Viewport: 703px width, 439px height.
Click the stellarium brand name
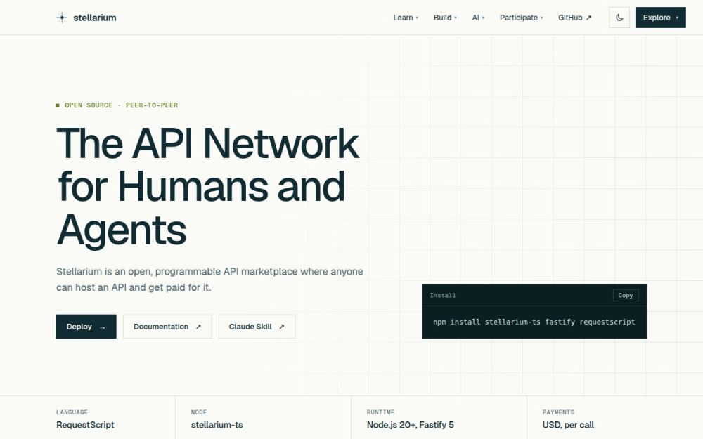(95, 18)
